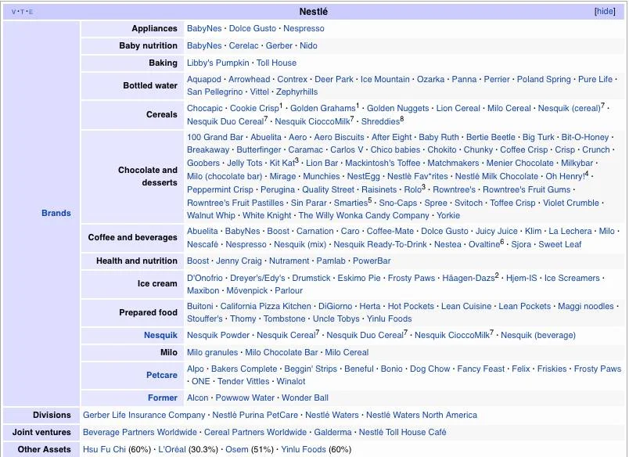Open the E (edit) link in the navbox header
Screen dimensions: 629x457
pos(31,12)
